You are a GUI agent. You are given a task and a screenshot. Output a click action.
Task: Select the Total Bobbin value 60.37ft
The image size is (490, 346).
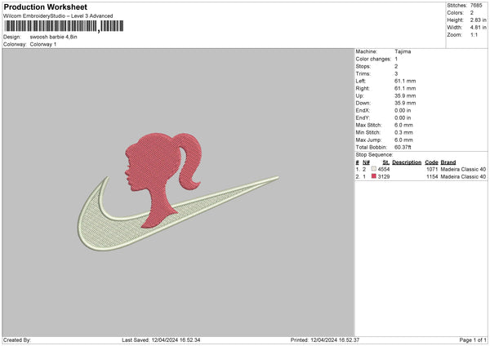point(403,147)
